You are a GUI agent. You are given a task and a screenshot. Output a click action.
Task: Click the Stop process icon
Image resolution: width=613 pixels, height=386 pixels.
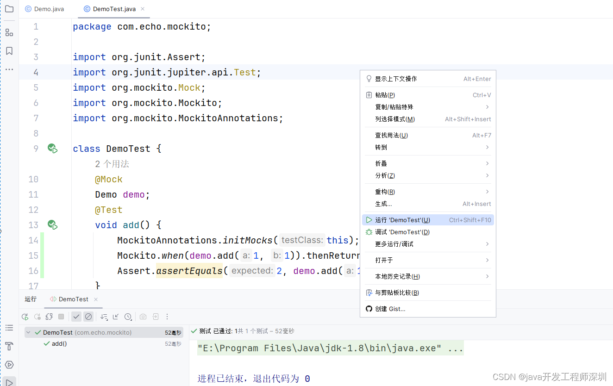coord(61,317)
